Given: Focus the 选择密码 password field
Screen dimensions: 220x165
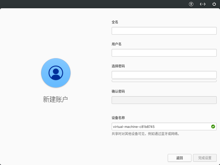Looking at the screenshot, I should [164, 75].
